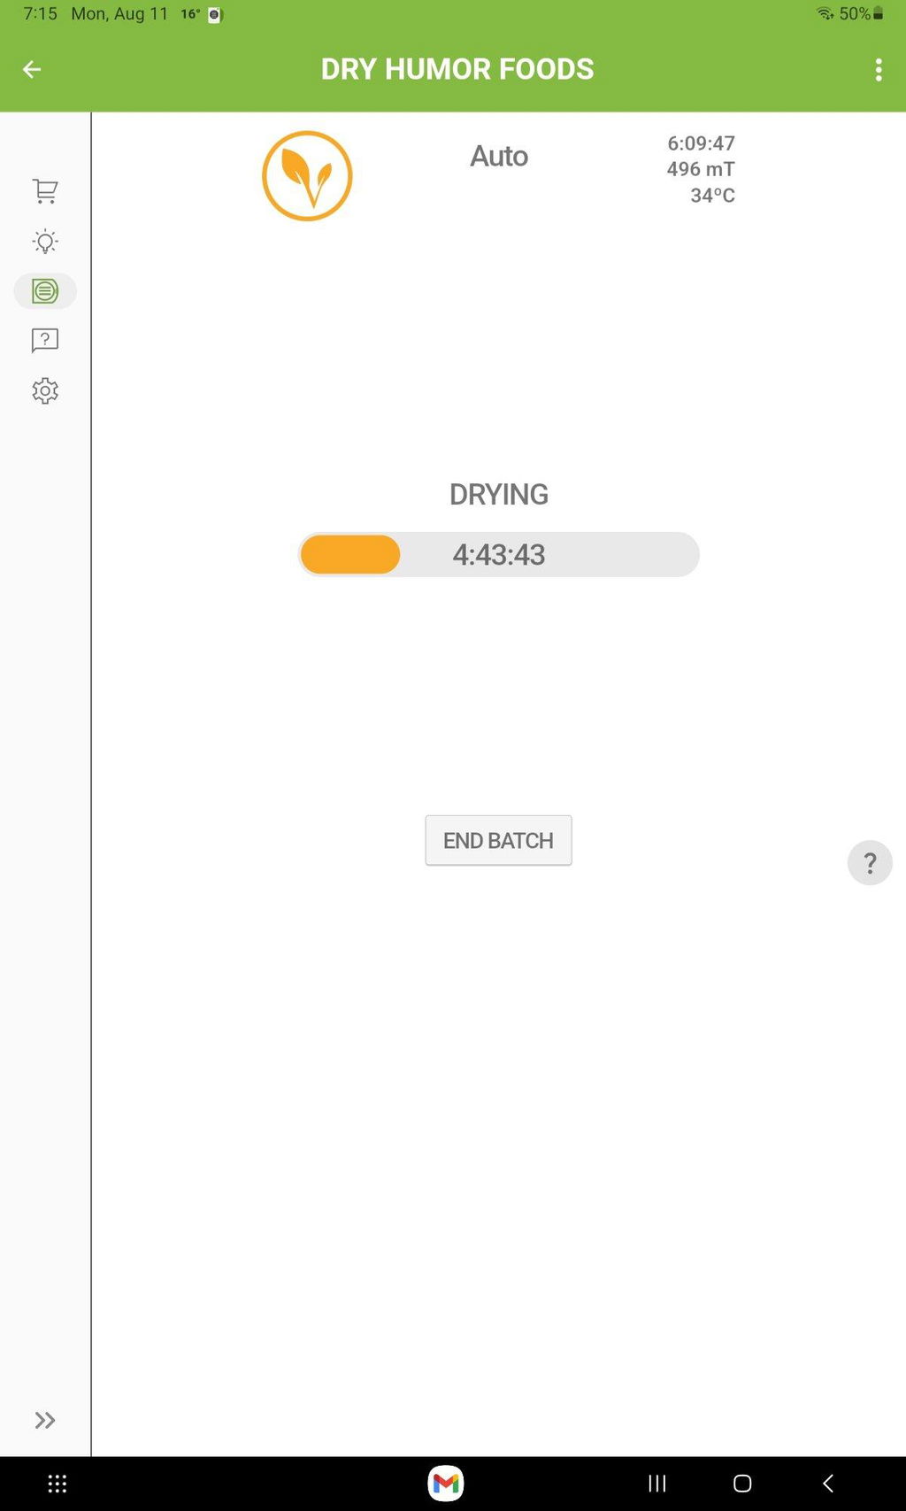Expand sidebar with double chevron arrow
The width and height of the screenshot is (906, 1511).
coord(45,1420)
